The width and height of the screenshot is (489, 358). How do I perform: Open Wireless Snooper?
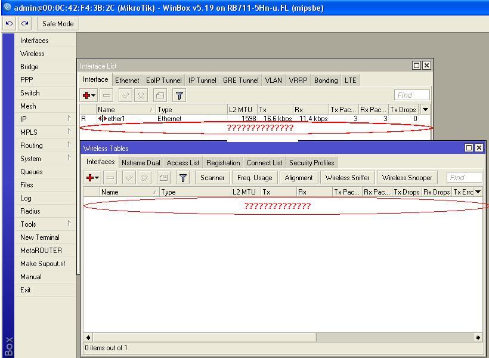407,177
